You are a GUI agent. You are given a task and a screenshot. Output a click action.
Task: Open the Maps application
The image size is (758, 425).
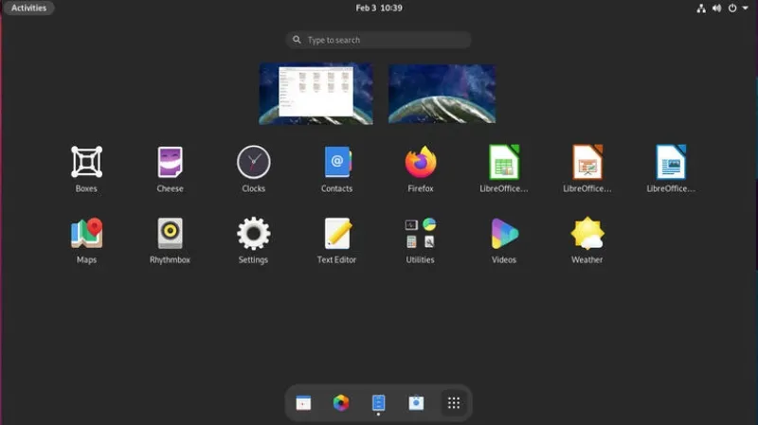[x=86, y=234]
